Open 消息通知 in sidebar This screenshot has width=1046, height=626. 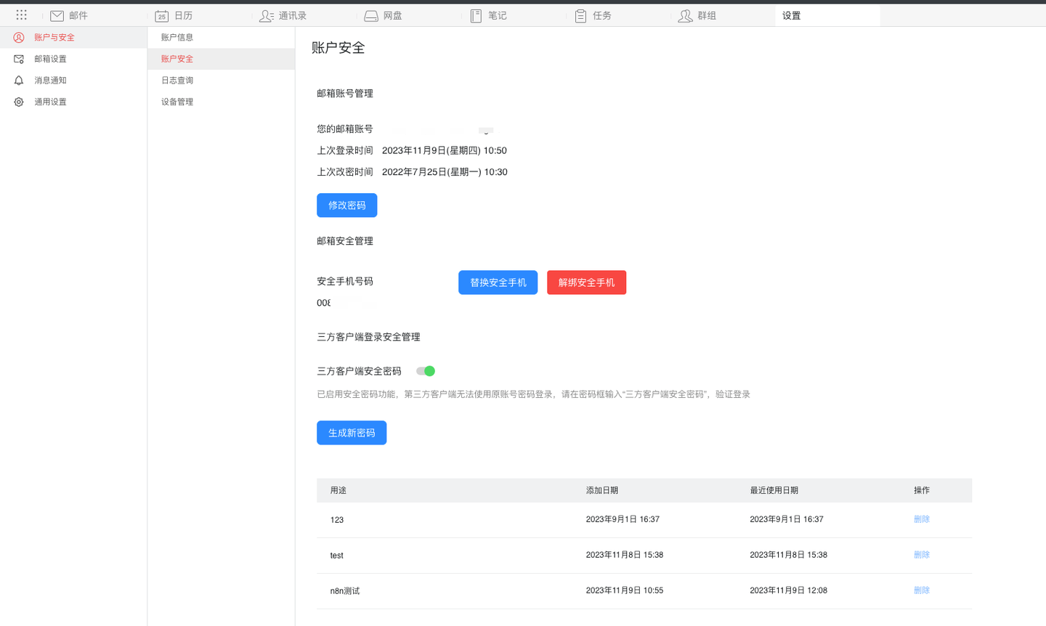[x=73, y=81]
